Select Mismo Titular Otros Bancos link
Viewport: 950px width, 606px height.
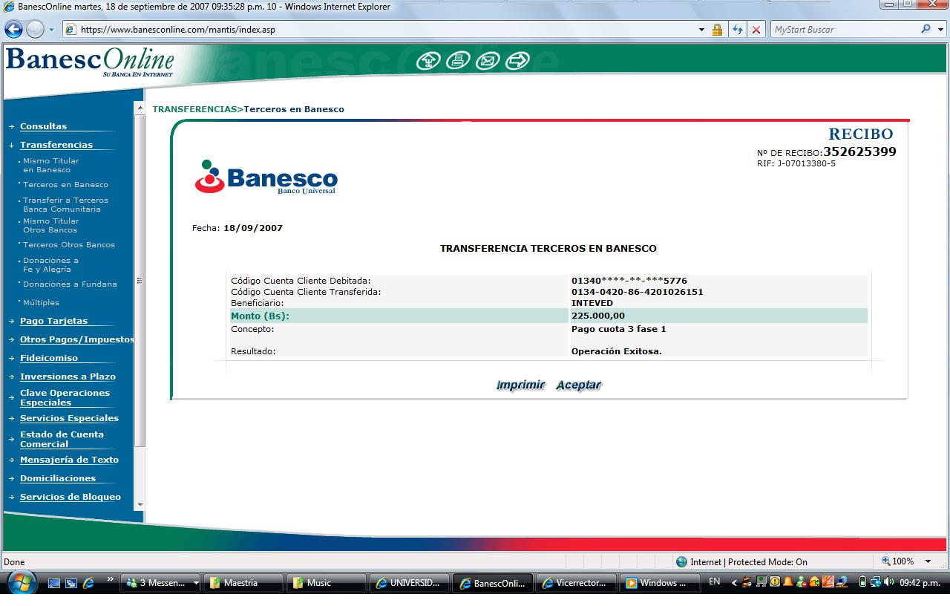point(50,225)
